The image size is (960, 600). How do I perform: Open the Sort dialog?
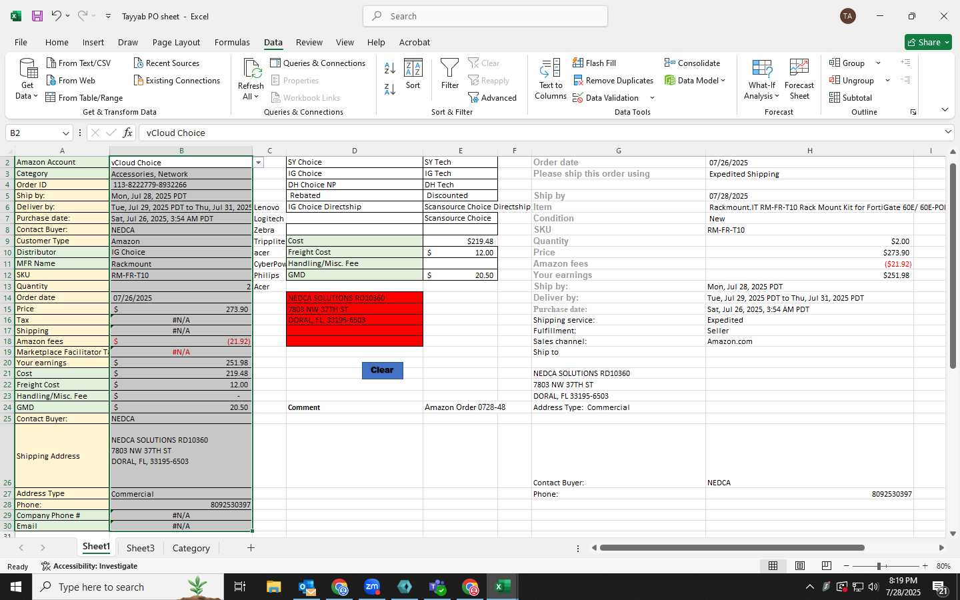pos(413,74)
